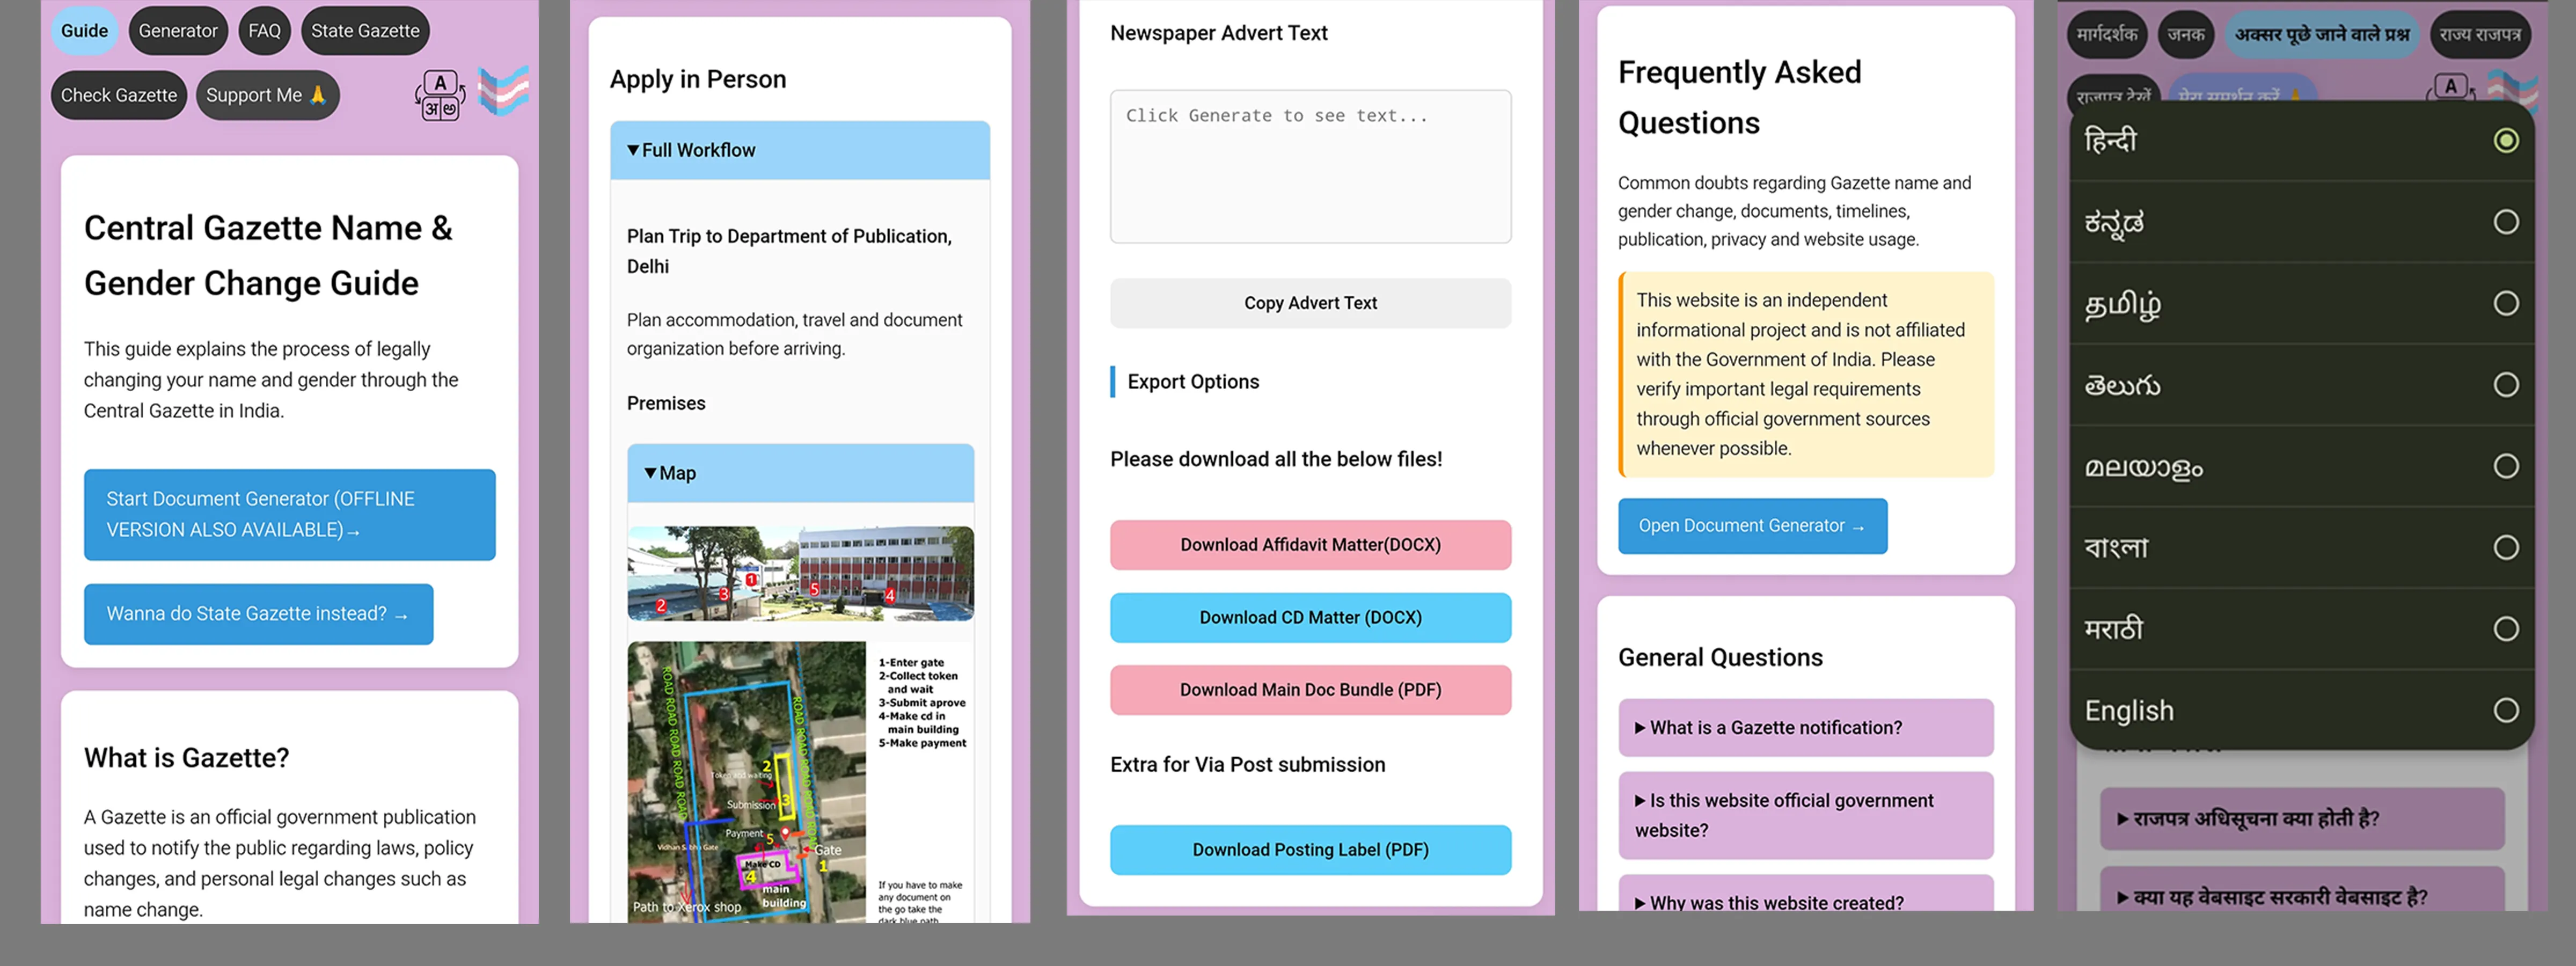Click the 'Frequently Asked Questions' heading
This screenshot has width=2576, height=966.
click(1740, 97)
